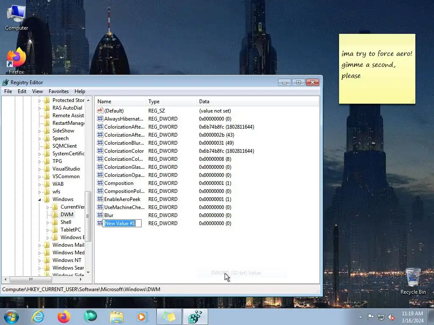Click the Composition DWORD icon

pyautogui.click(x=100, y=183)
